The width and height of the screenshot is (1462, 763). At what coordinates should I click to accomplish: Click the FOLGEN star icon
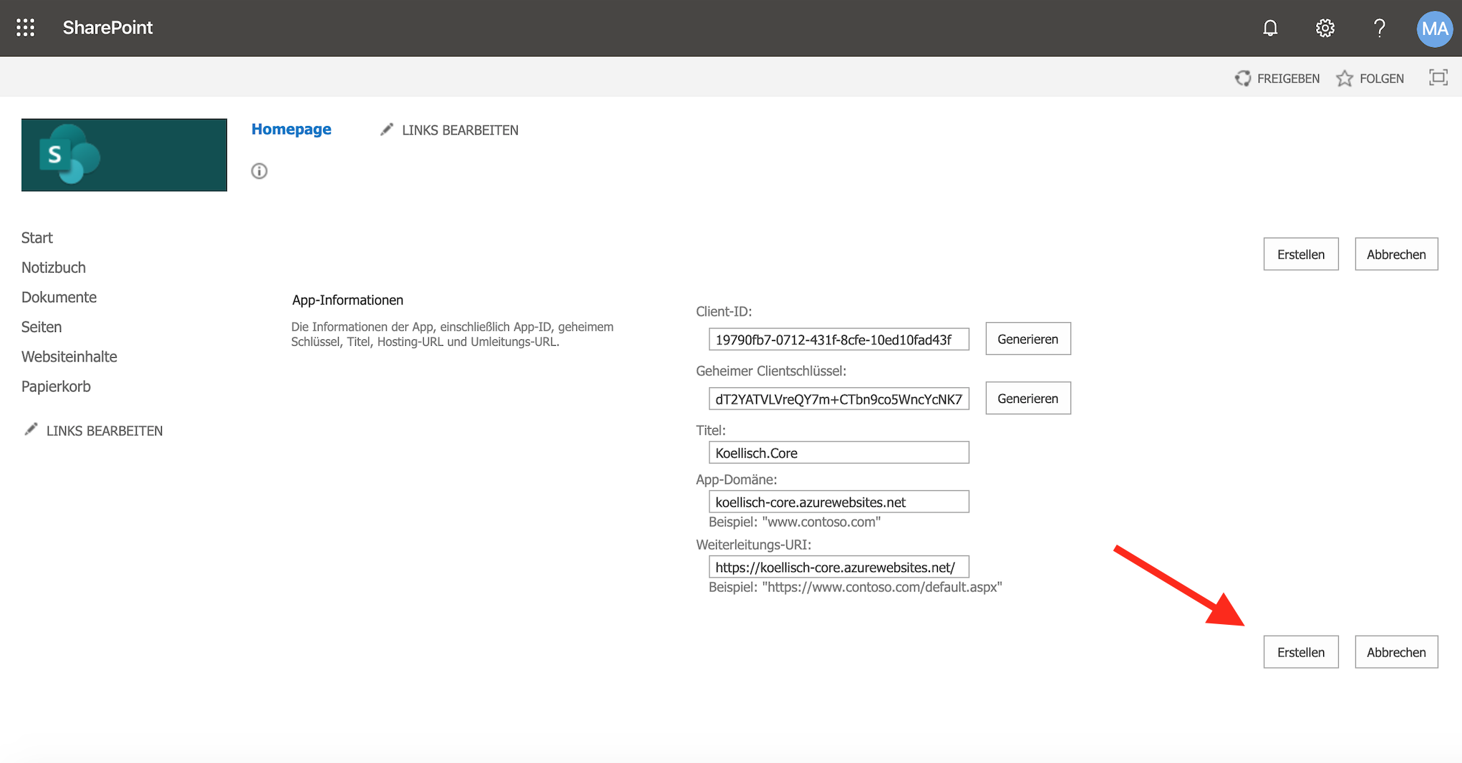(x=1345, y=78)
